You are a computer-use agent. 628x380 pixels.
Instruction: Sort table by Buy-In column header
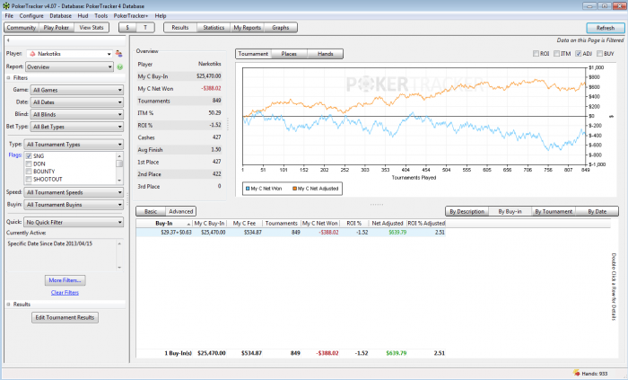pos(164,224)
